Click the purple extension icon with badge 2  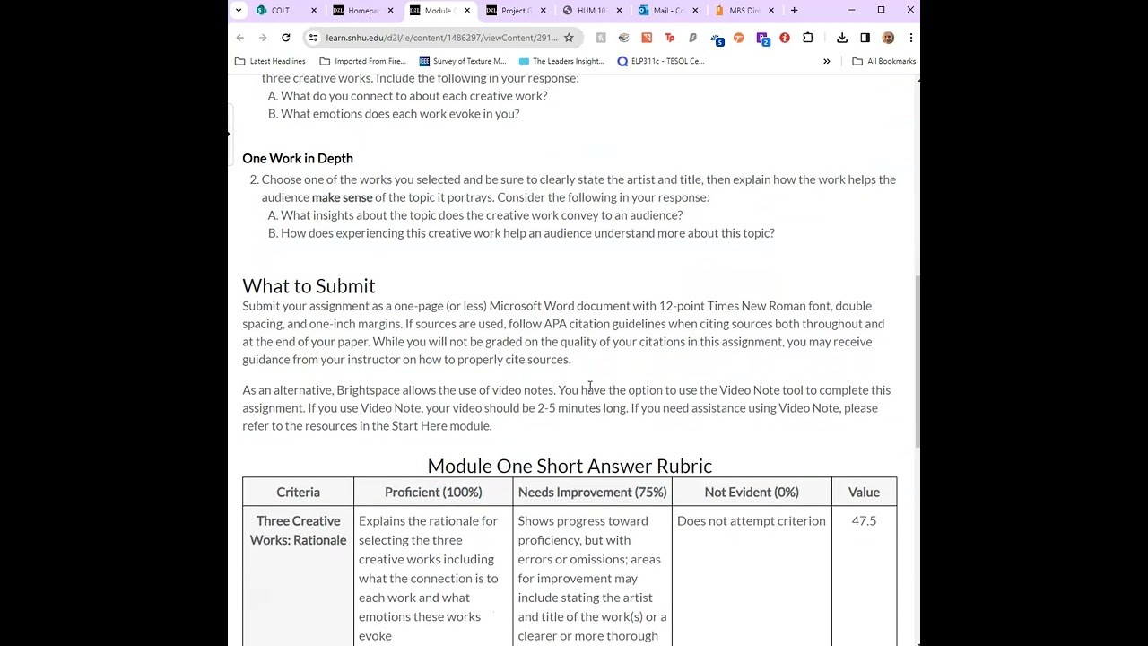762,39
